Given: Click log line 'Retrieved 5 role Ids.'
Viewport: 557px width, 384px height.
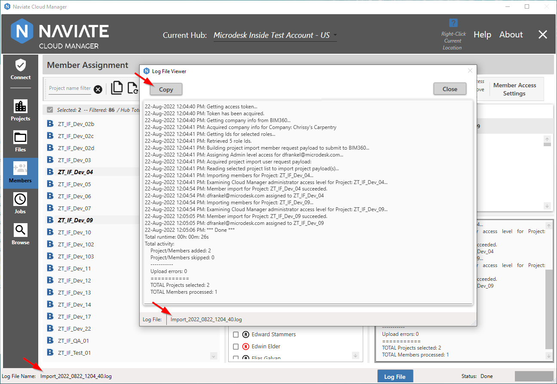Looking at the screenshot, I should click(x=198, y=141).
